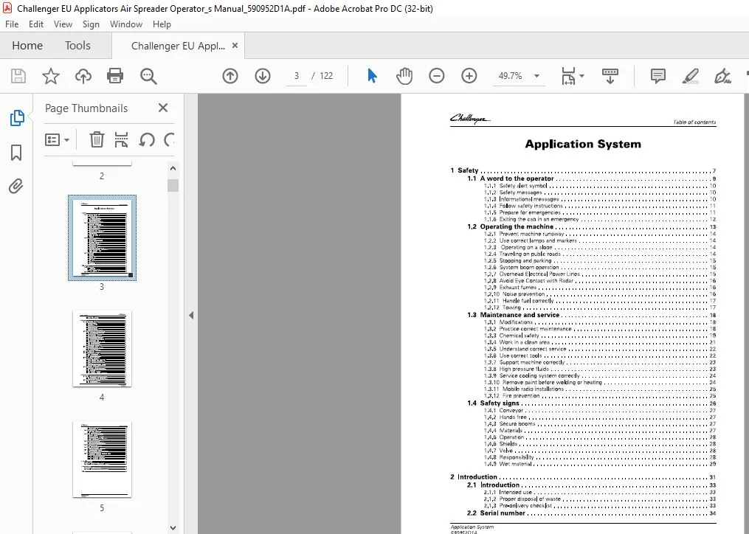Add a comment with speech bubble icon

tap(658, 76)
